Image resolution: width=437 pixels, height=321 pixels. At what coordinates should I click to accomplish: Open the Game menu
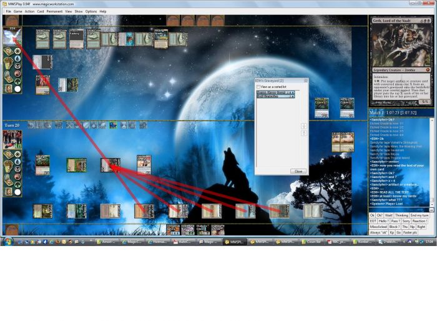(17, 11)
